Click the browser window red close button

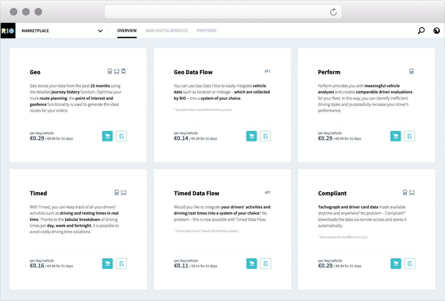(14, 12)
